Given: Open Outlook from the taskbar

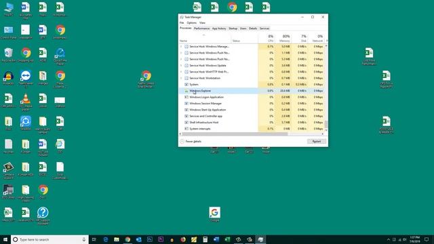Looking at the screenshot, I should pyautogui.click(x=138, y=239).
